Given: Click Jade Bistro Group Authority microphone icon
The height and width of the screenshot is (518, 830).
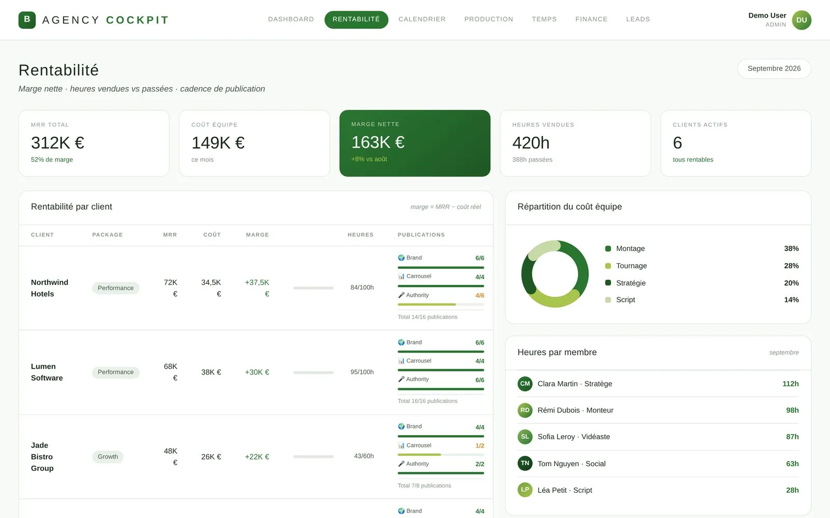Looking at the screenshot, I should [401, 464].
